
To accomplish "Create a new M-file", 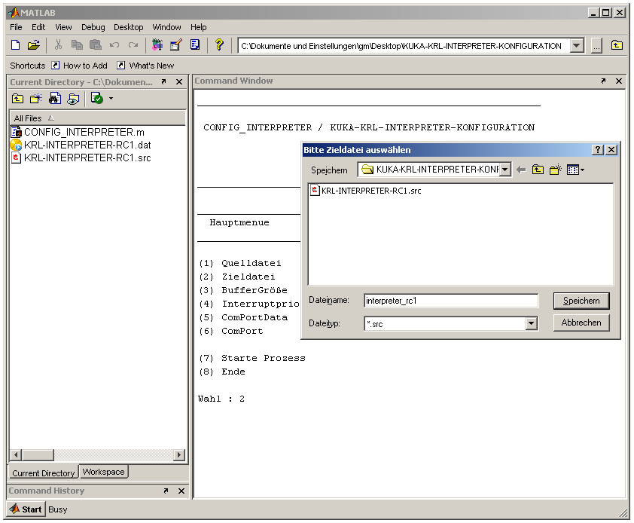I will tap(14, 45).
